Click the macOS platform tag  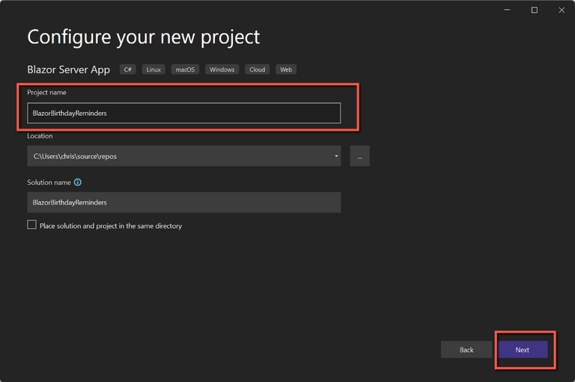[x=185, y=70]
